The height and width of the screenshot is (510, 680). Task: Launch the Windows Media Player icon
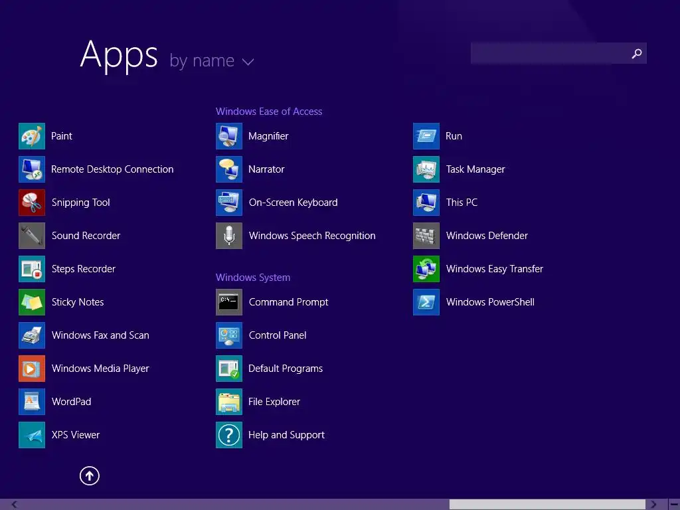click(x=32, y=368)
